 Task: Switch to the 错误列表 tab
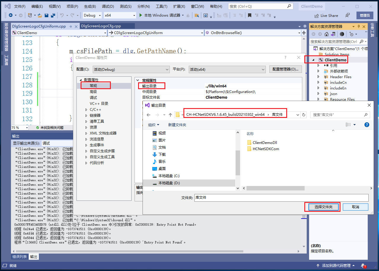20,257
